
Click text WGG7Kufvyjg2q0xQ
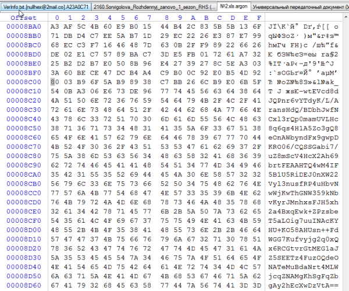pyautogui.click(x=304, y=239)
